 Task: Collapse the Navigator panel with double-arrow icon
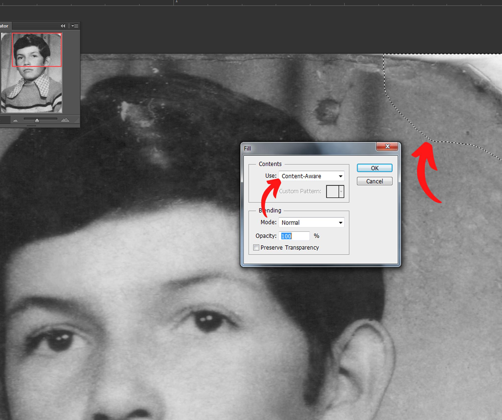pyautogui.click(x=63, y=26)
